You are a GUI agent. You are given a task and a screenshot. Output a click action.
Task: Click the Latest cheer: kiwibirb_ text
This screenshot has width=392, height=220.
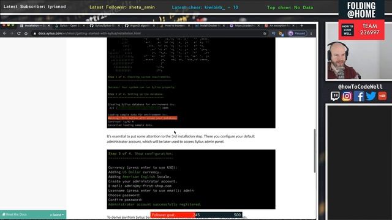[205, 7]
